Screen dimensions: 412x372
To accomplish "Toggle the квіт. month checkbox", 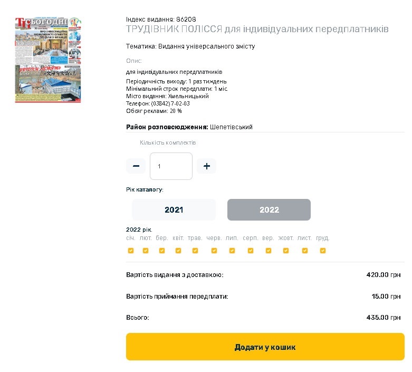I will (178, 251).
